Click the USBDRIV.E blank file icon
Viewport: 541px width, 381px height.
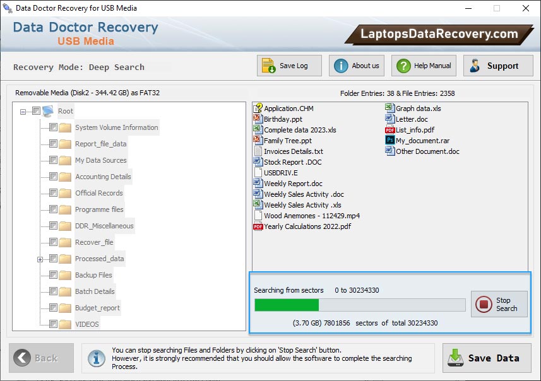pos(258,172)
